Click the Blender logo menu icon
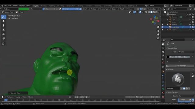The width and height of the screenshot is (195, 109). (x=2, y=6)
